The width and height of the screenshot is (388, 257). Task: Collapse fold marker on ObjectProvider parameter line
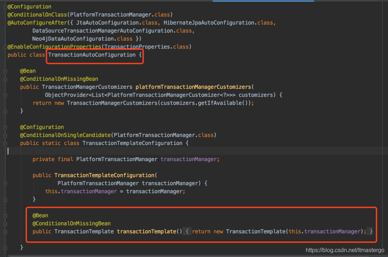point(5,95)
